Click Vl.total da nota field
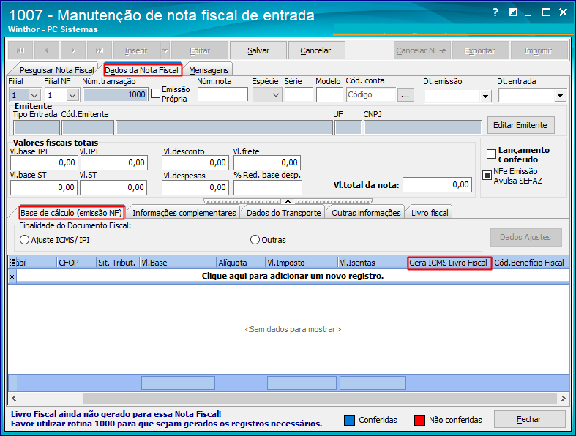 coord(437,185)
